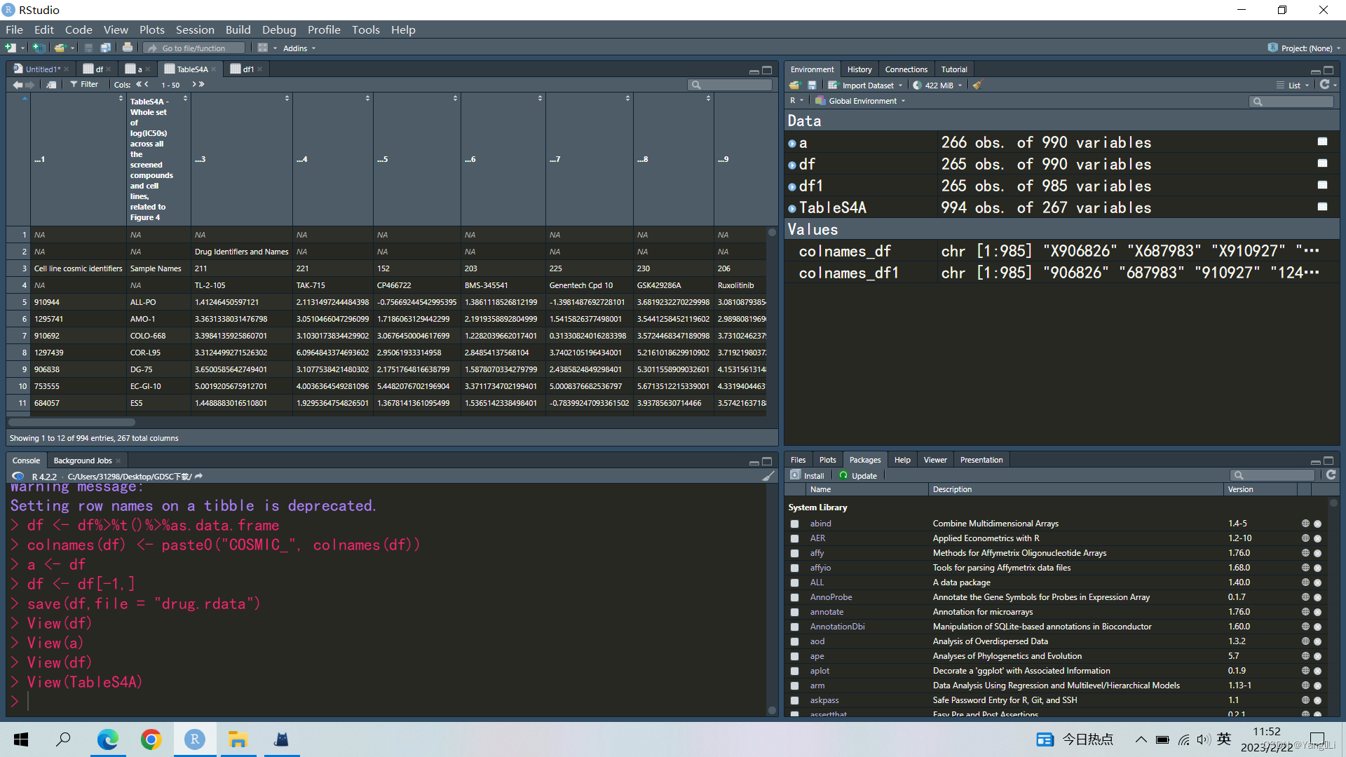Click the New File icon
This screenshot has height=757, width=1346.
11,48
